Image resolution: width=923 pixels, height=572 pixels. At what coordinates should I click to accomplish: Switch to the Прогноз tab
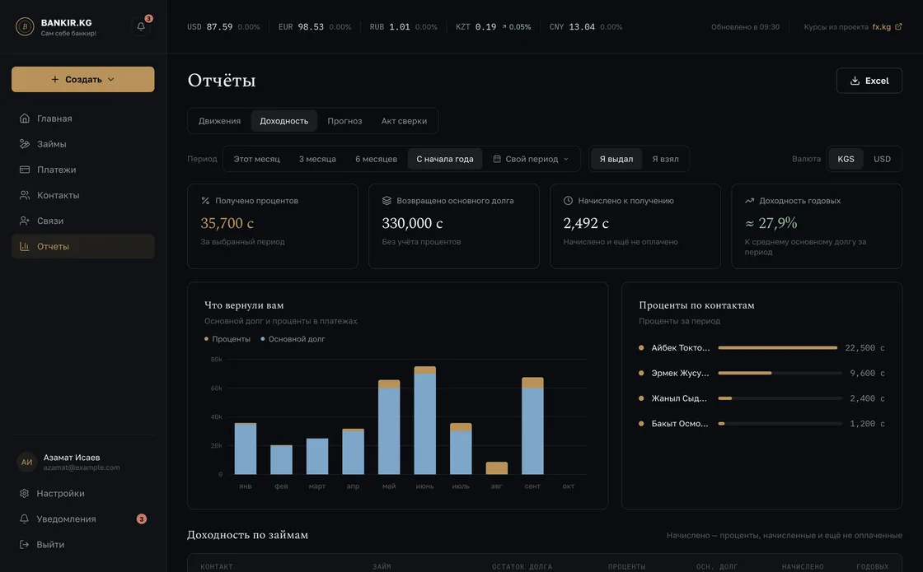[x=345, y=121]
